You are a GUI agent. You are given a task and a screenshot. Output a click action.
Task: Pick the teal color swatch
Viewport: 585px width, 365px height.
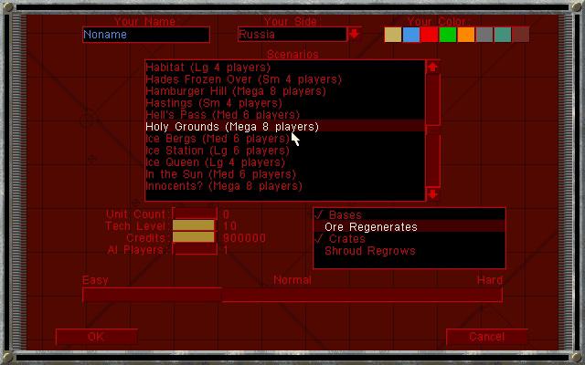click(503, 35)
